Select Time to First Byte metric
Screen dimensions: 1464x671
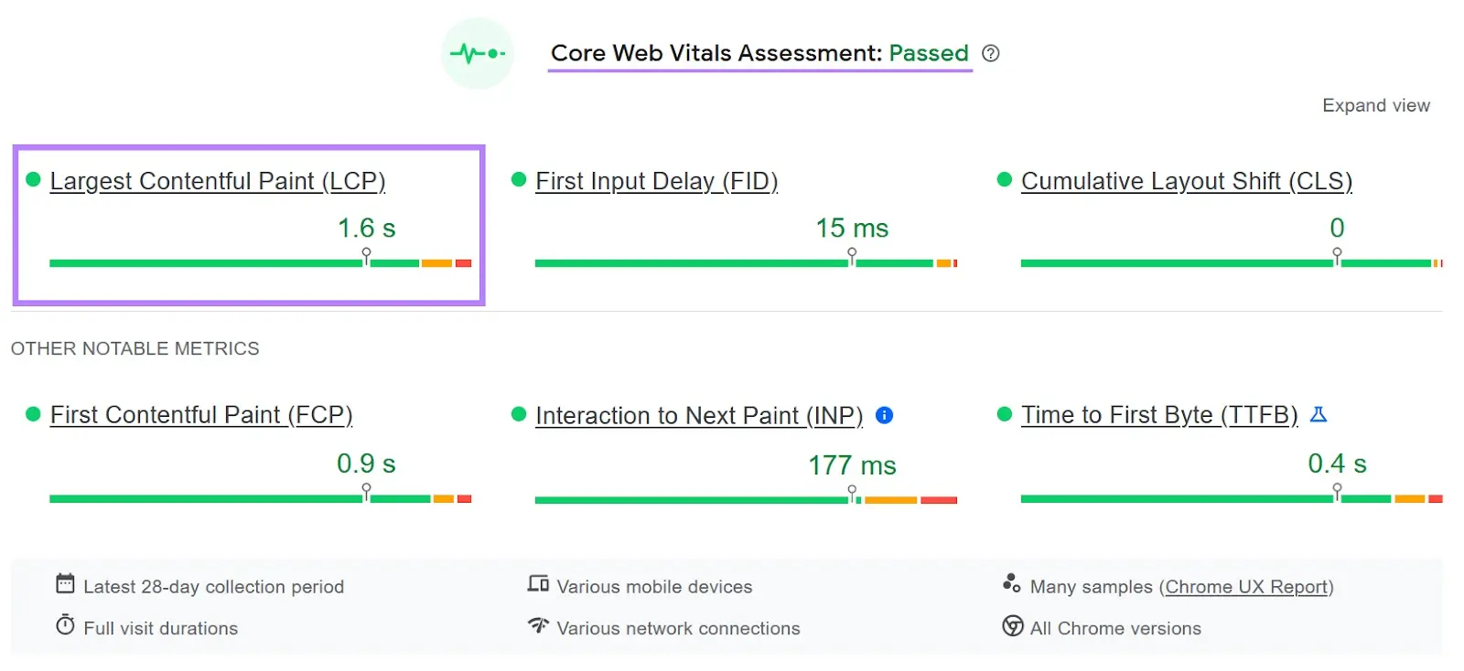pyautogui.click(x=1158, y=414)
